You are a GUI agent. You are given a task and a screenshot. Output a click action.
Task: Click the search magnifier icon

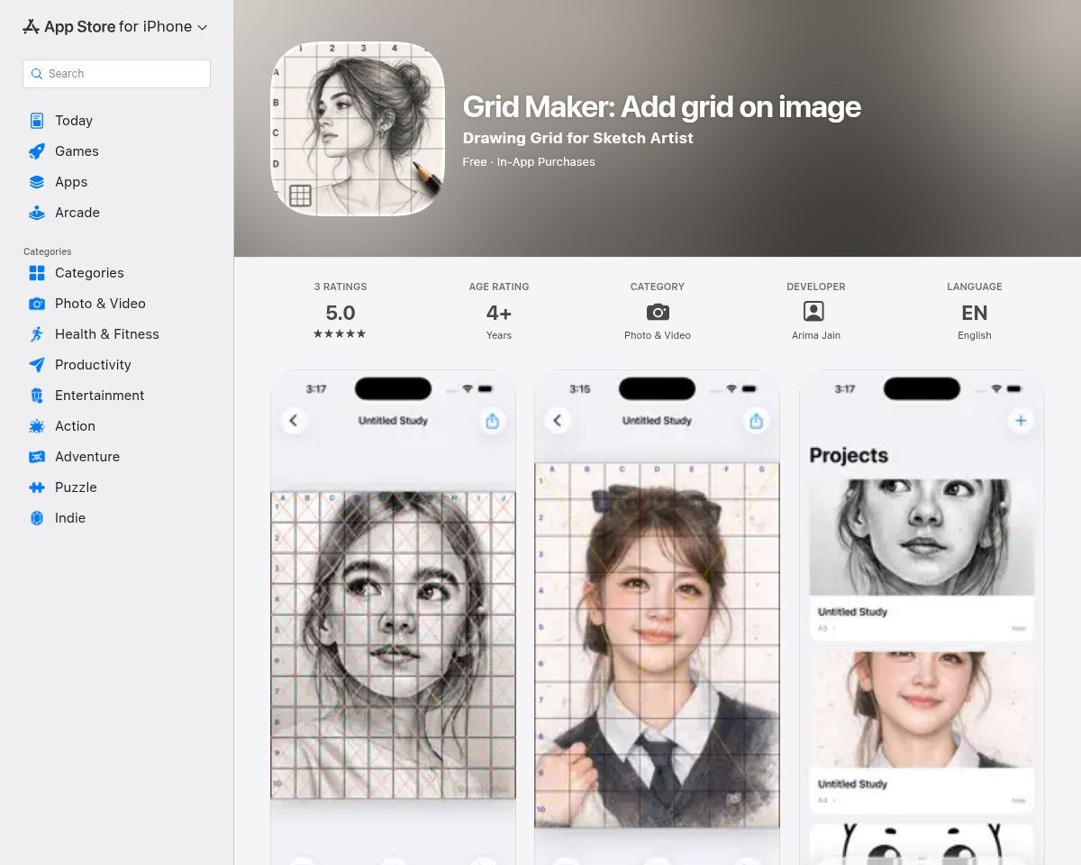click(x=37, y=74)
